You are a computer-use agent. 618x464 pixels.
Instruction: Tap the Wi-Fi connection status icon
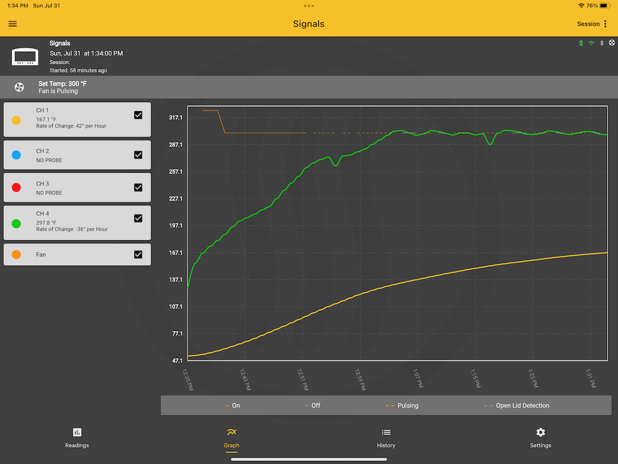pos(591,43)
